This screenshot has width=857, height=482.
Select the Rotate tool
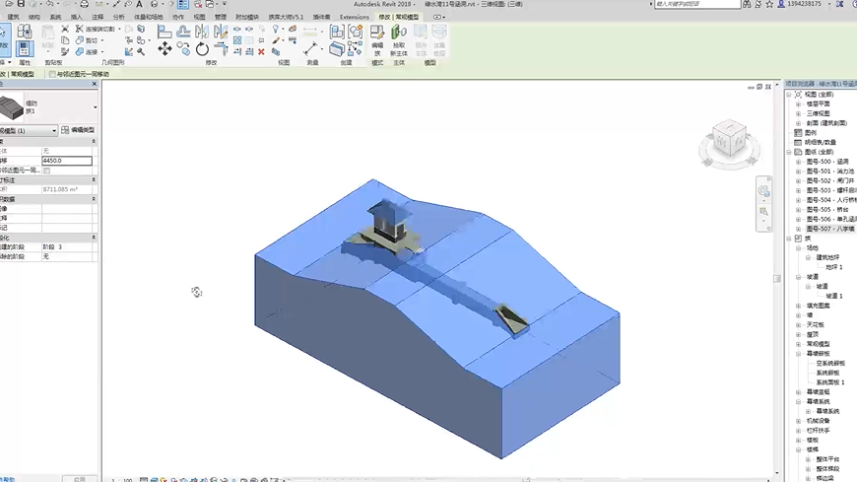[x=202, y=49]
